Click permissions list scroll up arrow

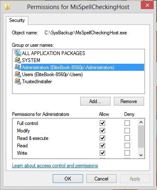point(141,122)
